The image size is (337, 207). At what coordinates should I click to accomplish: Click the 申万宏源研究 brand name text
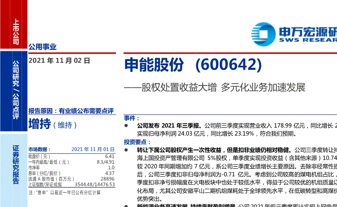(308, 31)
